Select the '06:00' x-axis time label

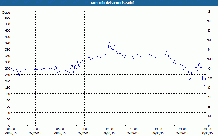click(x=60, y=129)
